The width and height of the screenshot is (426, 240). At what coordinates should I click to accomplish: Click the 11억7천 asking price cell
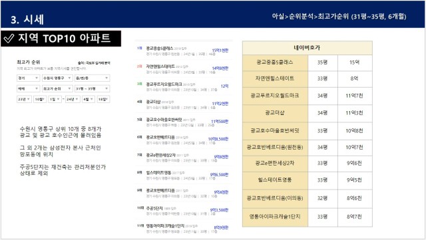pyautogui.click(x=355, y=96)
